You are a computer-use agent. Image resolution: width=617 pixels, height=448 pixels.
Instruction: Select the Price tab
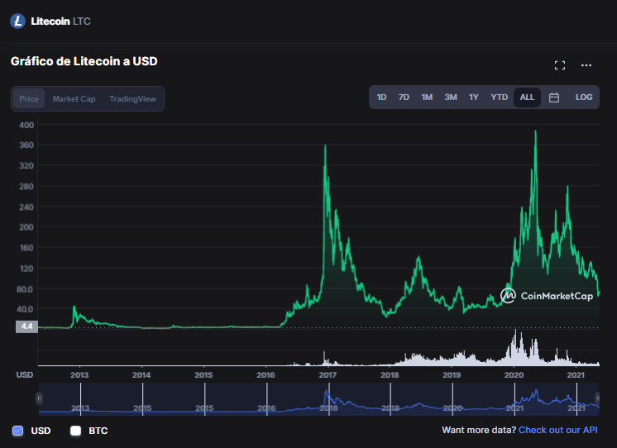[29, 98]
